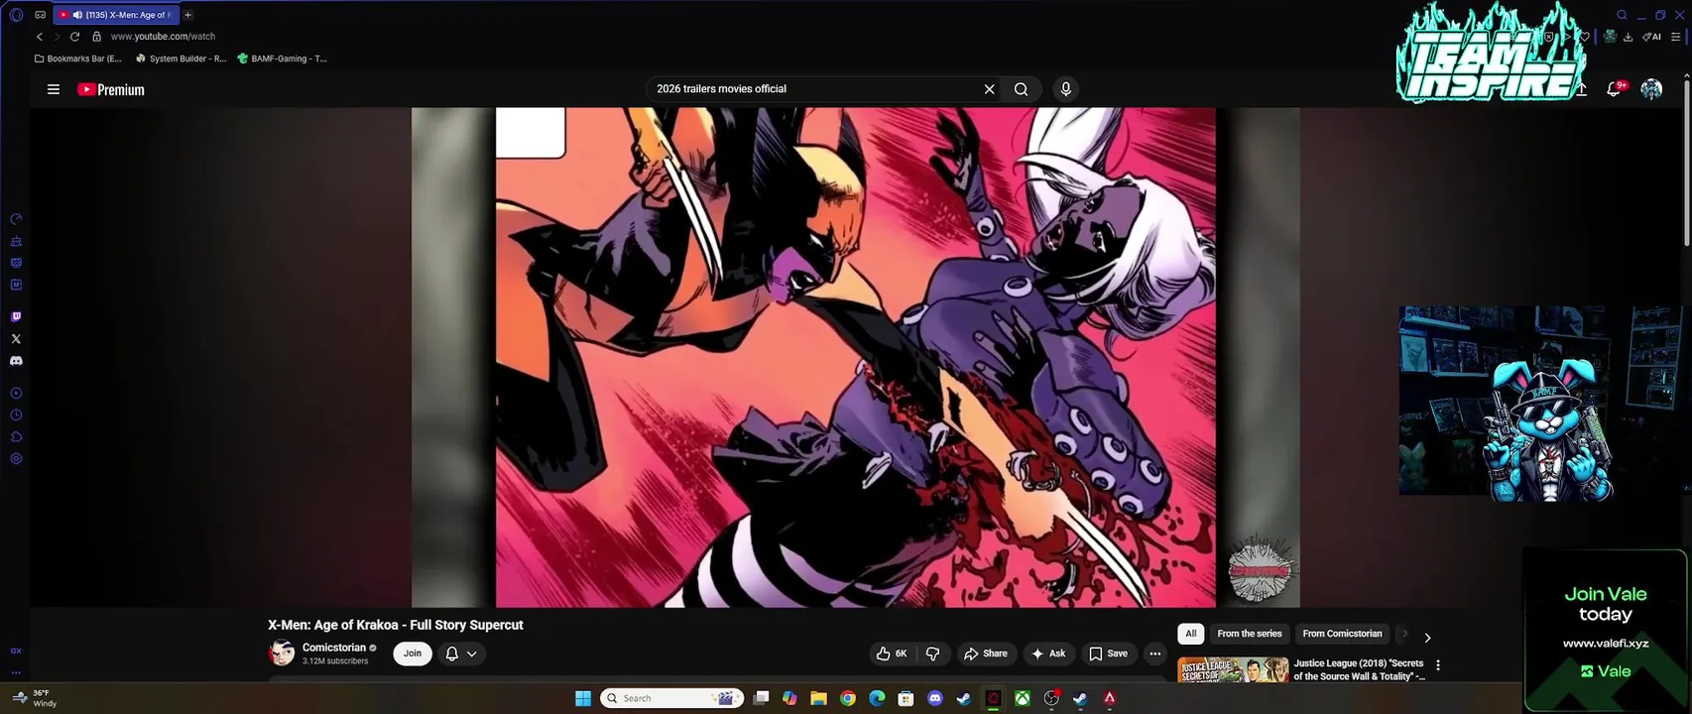Click the Ask button

(1048, 654)
